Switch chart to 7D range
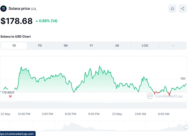The image size is (191, 136). click(40, 46)
